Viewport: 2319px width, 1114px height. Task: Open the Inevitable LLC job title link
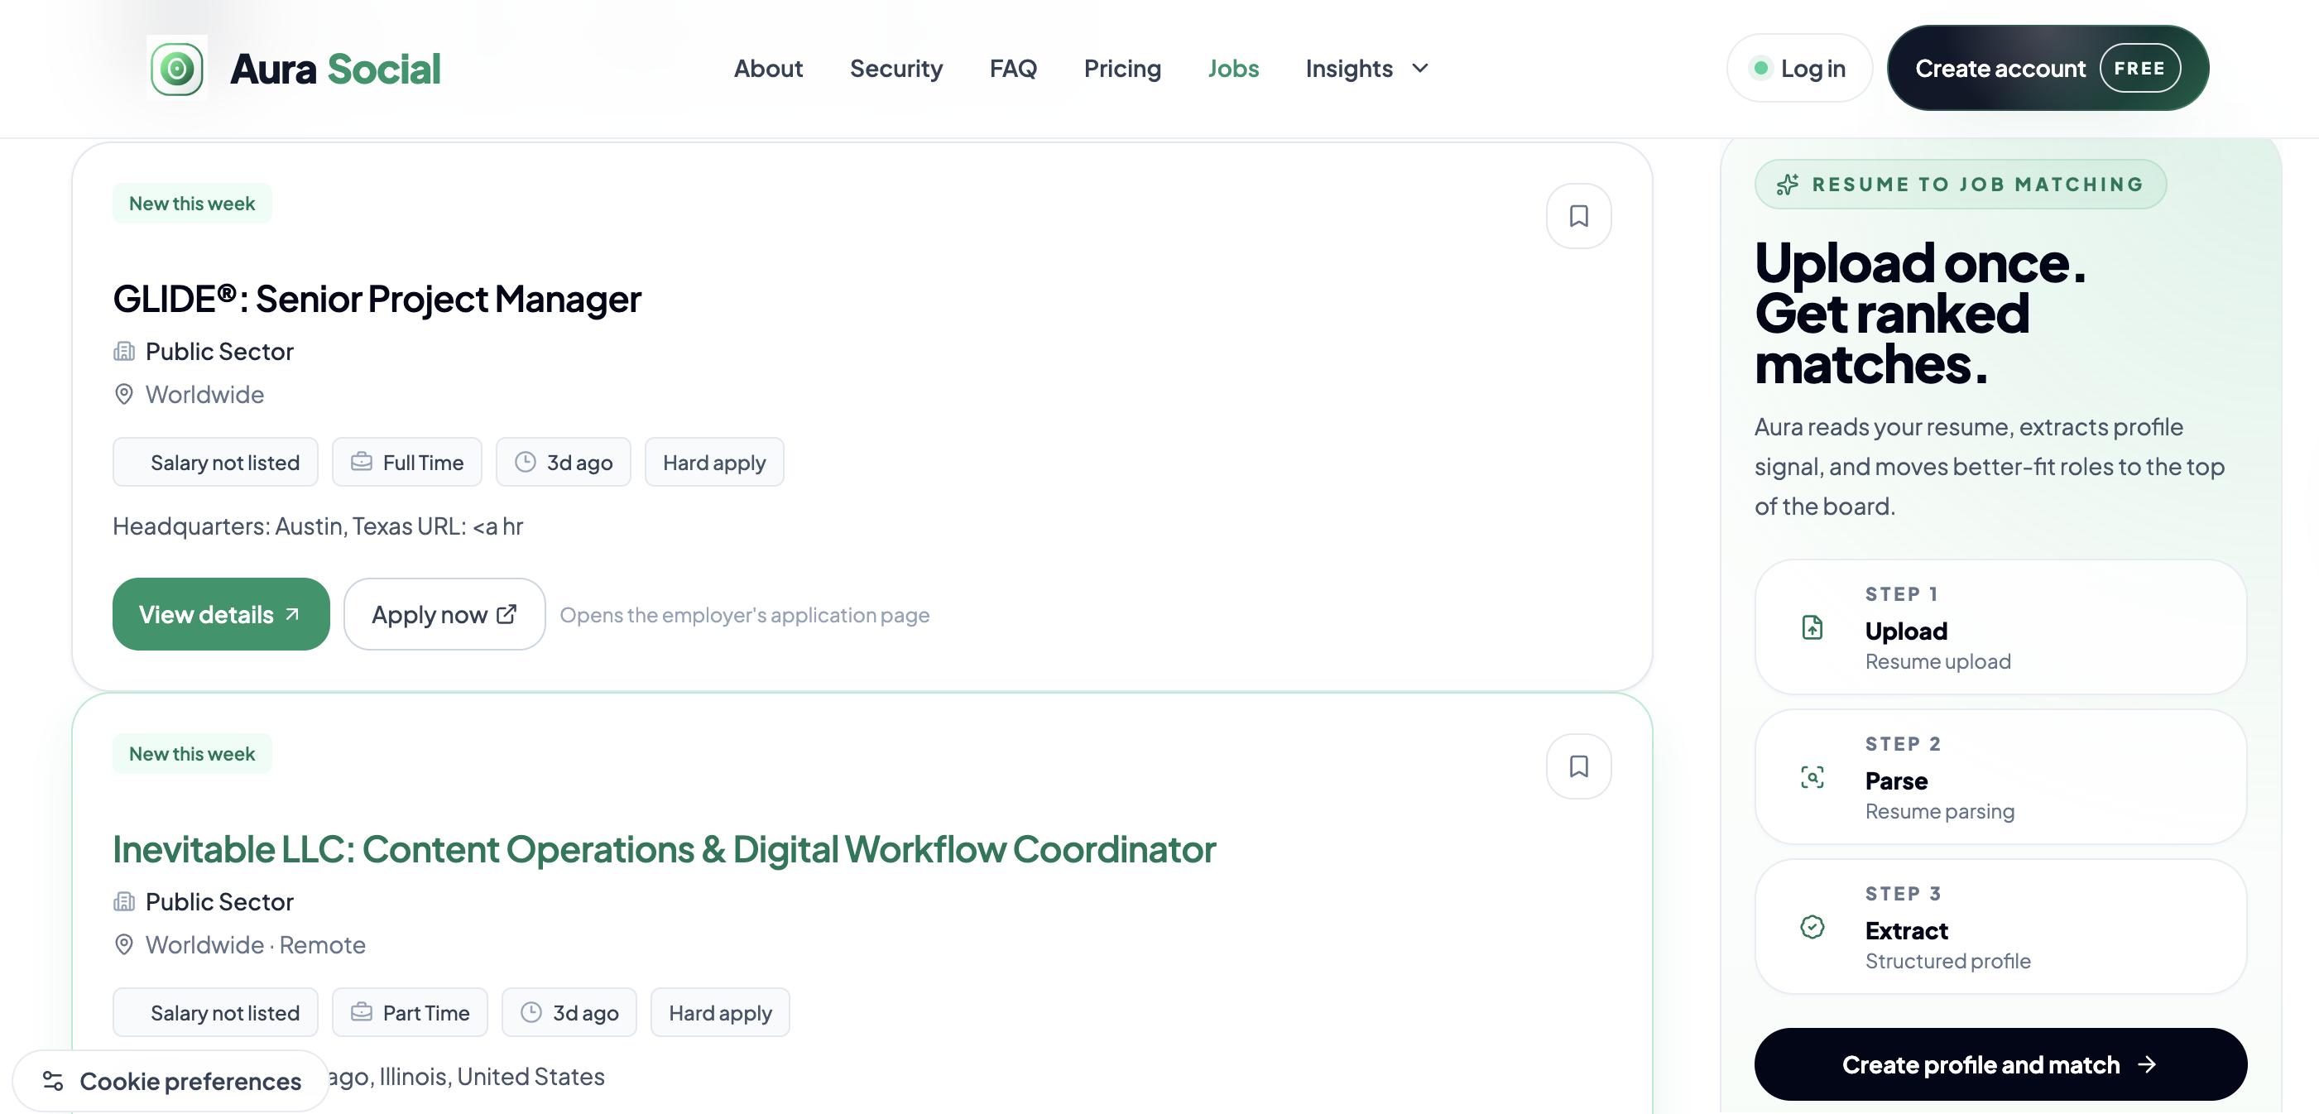664,848
